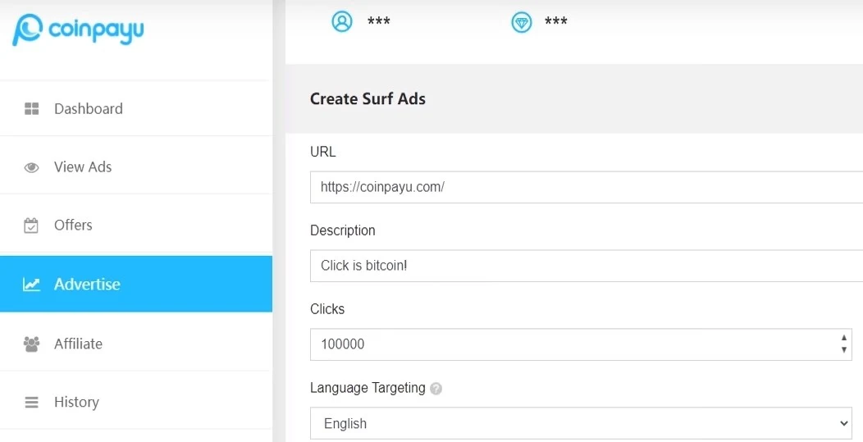The height and width of the screenshot is (442, 863).
Task: Open the Offers menu item
Action: pyautogui.click(x=136, y=226)
